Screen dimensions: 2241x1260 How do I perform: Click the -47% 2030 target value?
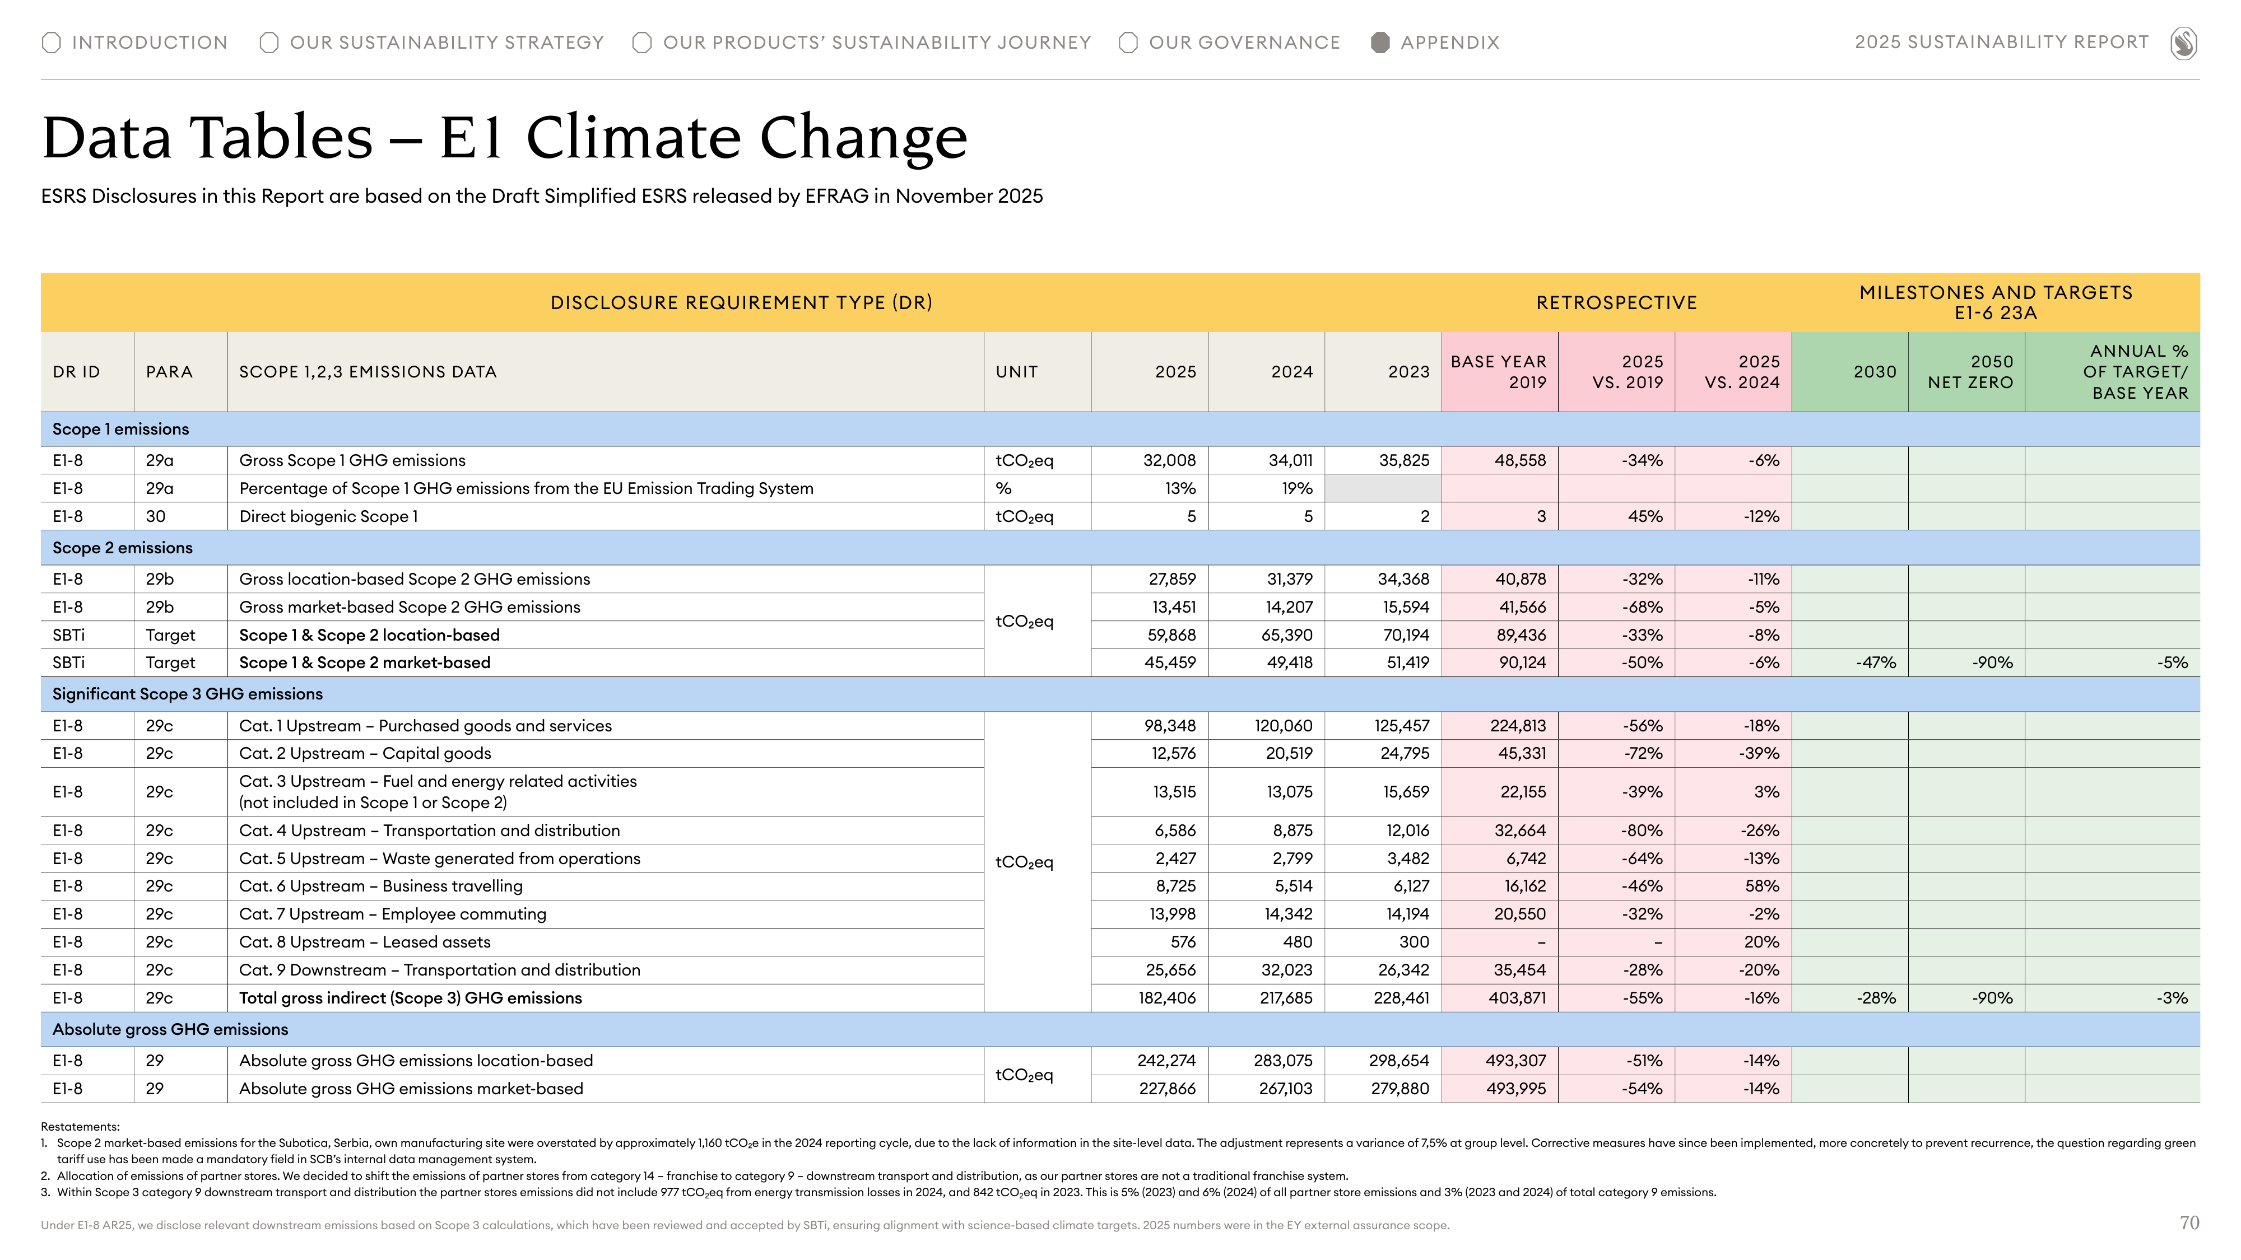[1876, 662]
